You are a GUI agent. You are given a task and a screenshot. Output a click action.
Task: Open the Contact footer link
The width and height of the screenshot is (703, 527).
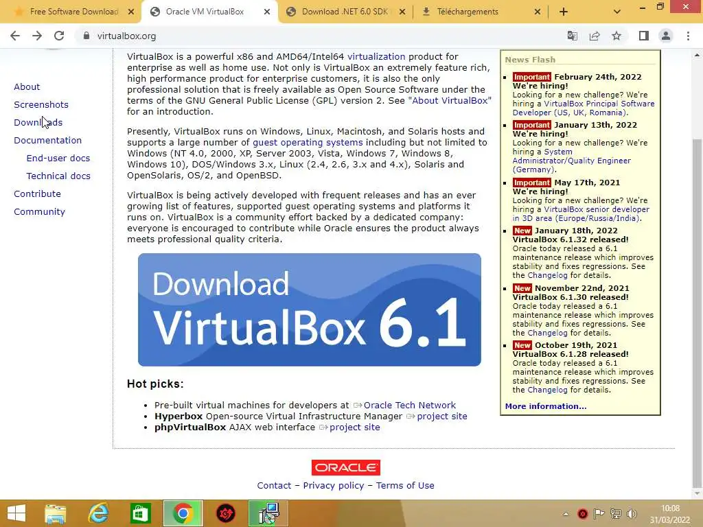tap(274, 486)
